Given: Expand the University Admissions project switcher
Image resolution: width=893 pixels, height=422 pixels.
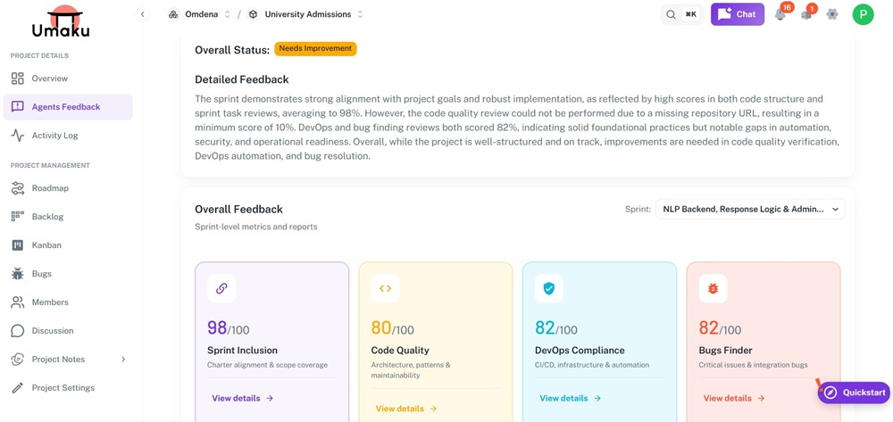Looking at the screenshot, I should (x=306, y=14).
